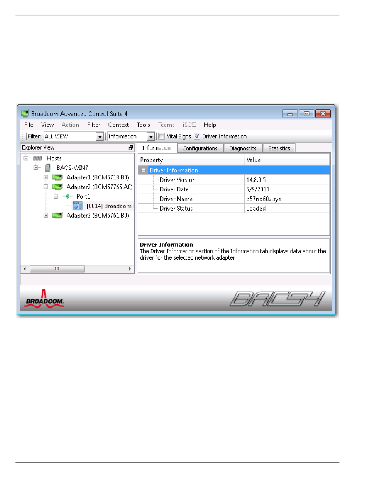Click the Explorer View horizontal scrollbar thumb
This screenshot has height=487, width=367.
(57, 269)
